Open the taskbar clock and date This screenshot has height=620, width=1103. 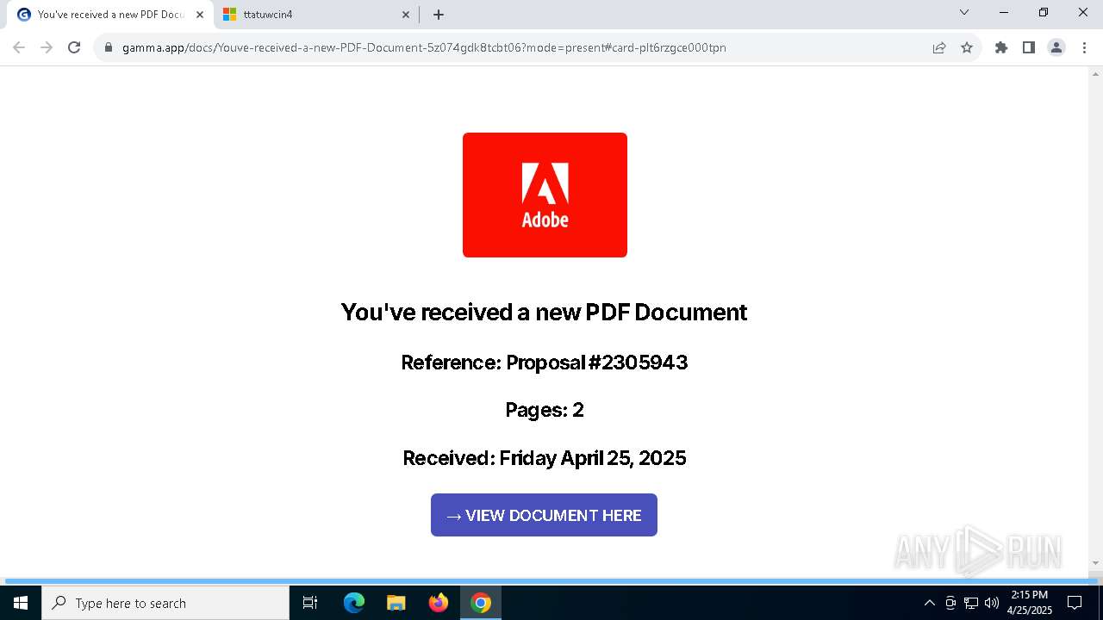pyautogui.click(x=1030, y=603)
